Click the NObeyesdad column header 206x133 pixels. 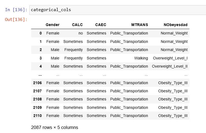coord(176,25)
